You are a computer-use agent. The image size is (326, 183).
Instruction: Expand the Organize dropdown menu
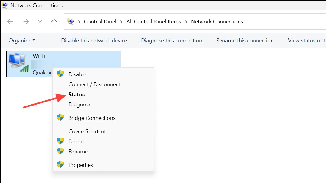point(22,41)
